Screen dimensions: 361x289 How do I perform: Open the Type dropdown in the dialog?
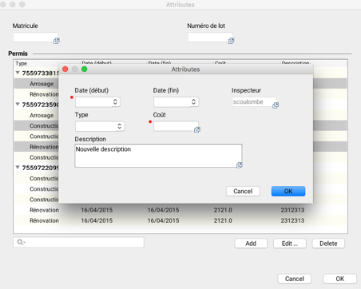pyautogui.click(x=100, y=126)
